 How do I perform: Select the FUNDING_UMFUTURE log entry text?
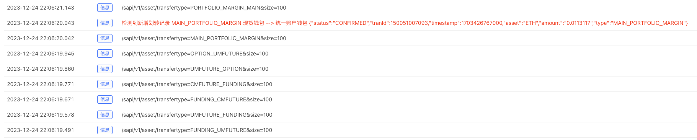[197, 130]
